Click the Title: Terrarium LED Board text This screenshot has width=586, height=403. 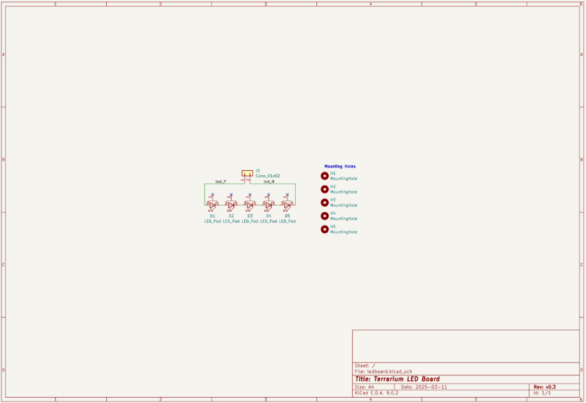point(397,379)
